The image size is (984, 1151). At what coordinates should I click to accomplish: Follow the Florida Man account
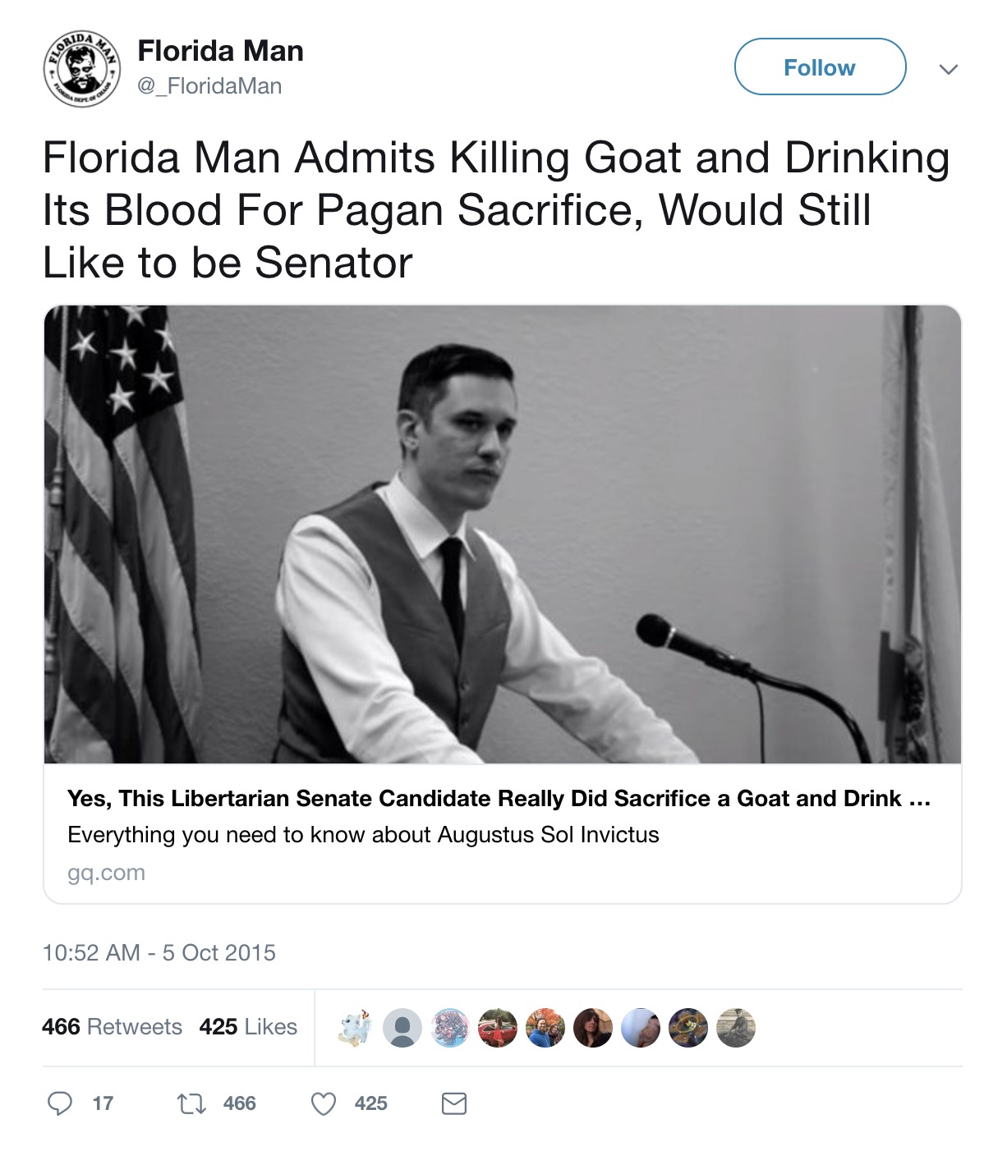point(819,67)
